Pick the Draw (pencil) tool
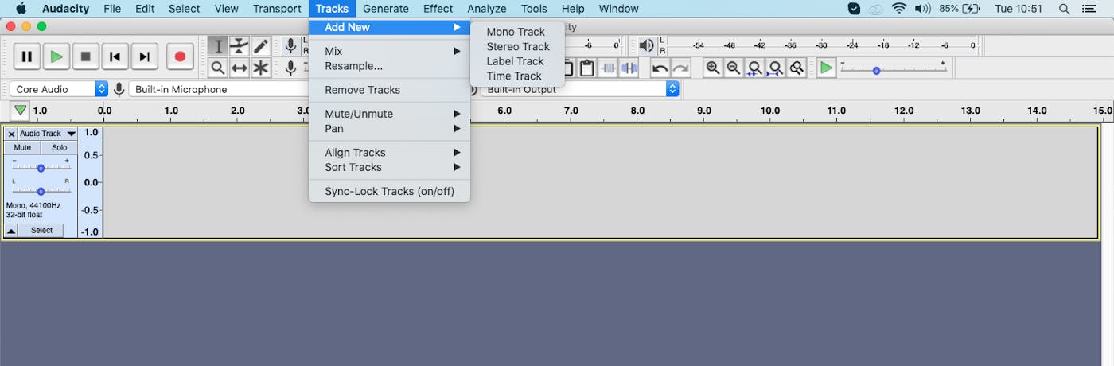Screen dimensions: 1114x366 coord(260,46)
